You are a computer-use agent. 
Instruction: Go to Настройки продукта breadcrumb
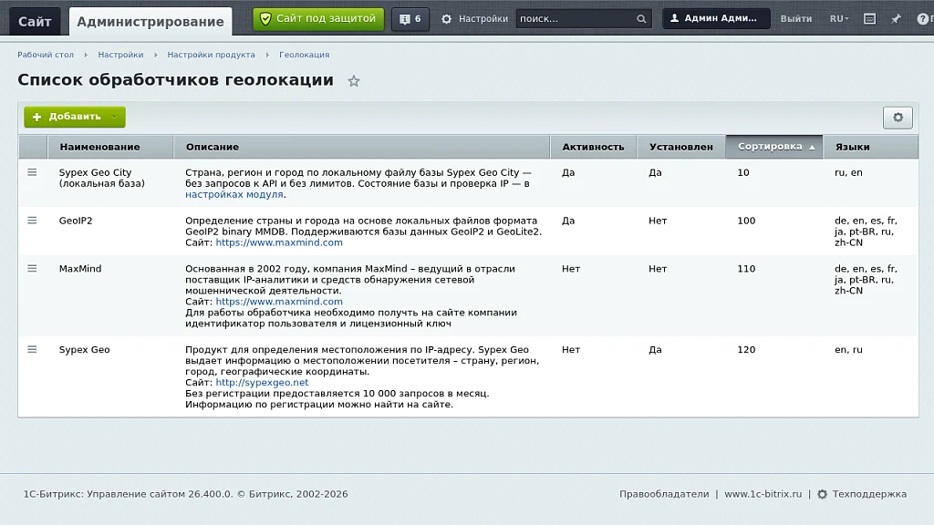(x=211, y=55)
